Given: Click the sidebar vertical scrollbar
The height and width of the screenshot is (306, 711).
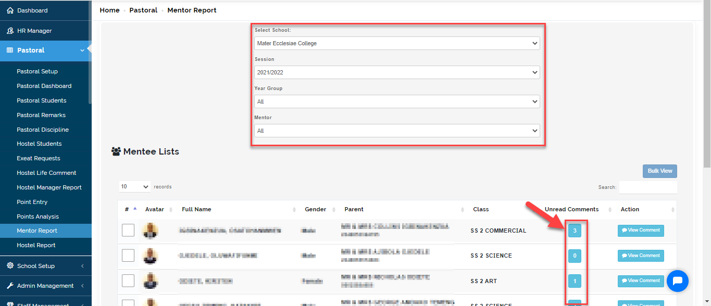Looking at the screenshot, I should [90, 52].
